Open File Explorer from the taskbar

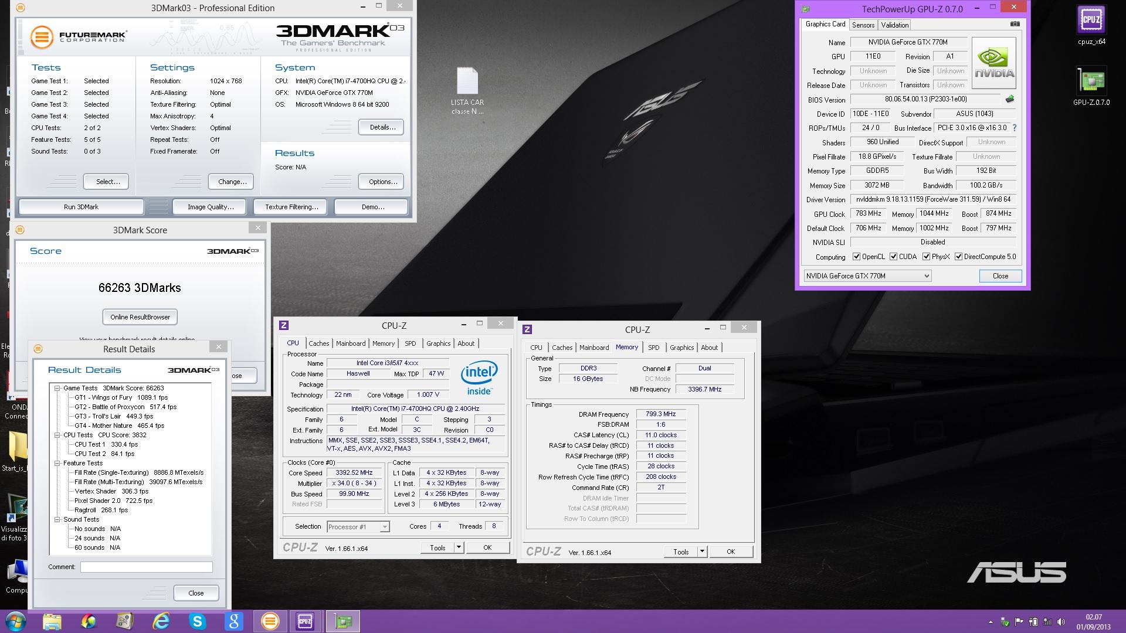pyautogui.click(x=52, y=621)
